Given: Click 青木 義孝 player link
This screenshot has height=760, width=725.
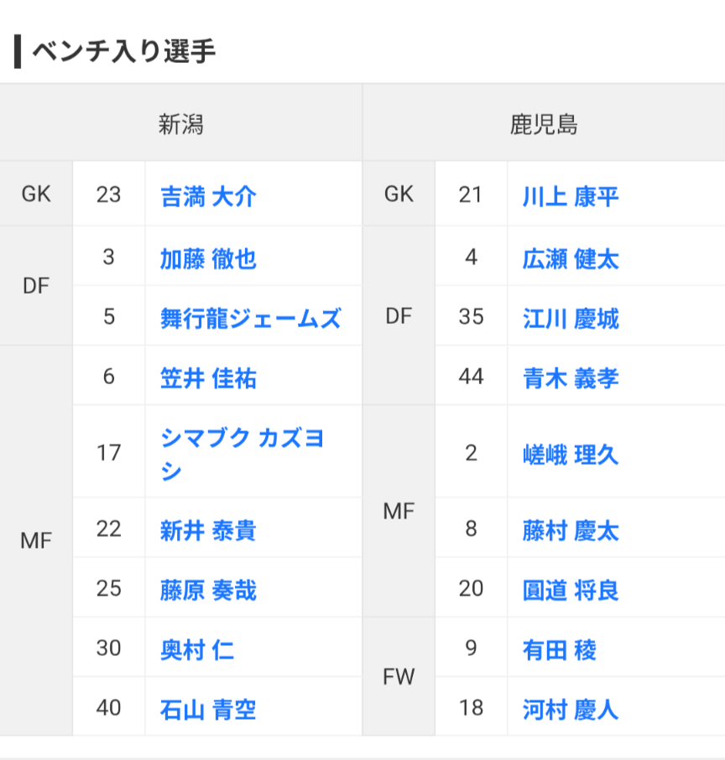Looking at the screenshot, I should point(571,378).
